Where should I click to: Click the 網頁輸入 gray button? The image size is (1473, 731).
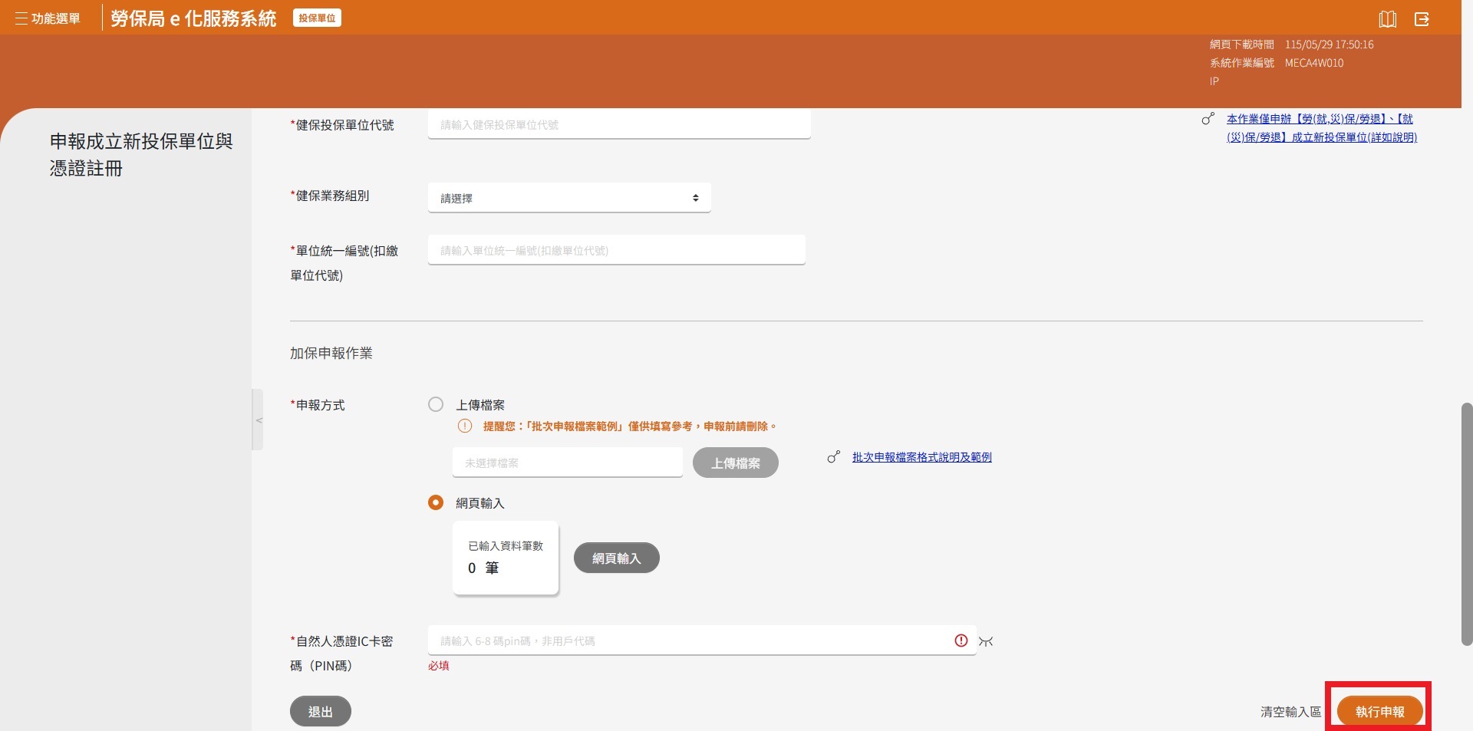(x=617, y=558)
